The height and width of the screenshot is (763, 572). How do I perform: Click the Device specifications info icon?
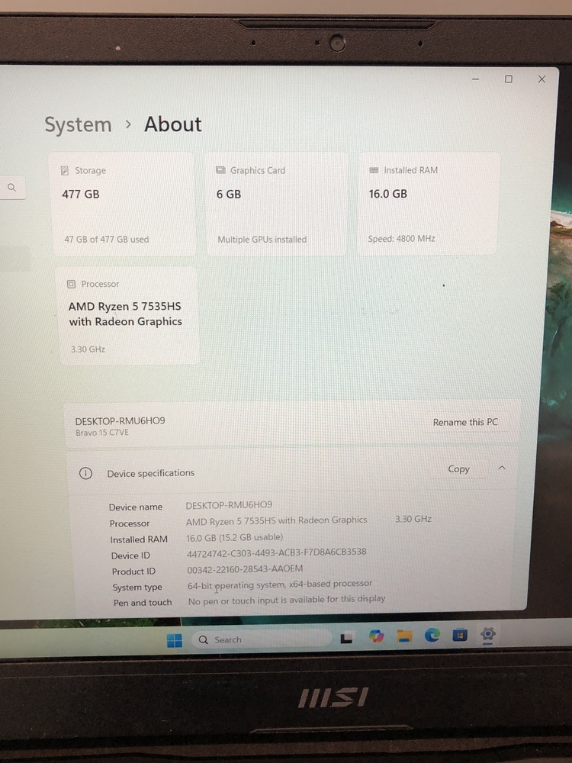click(85, 473)
